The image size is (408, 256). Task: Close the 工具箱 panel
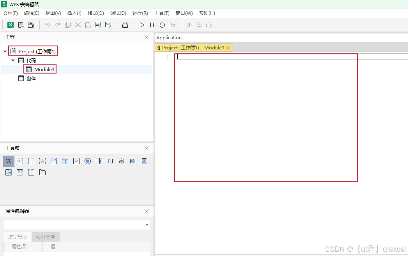point(147,148)
